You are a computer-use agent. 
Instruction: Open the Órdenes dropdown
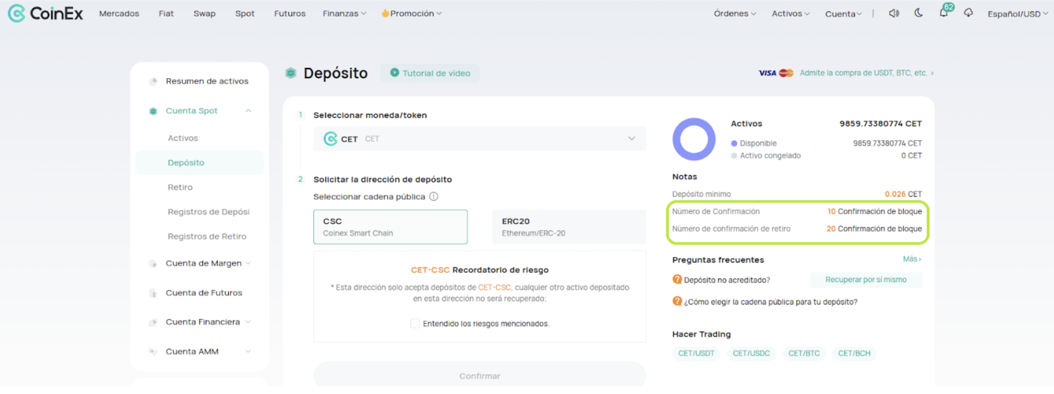pyautogui.click(x=735, y=14)
